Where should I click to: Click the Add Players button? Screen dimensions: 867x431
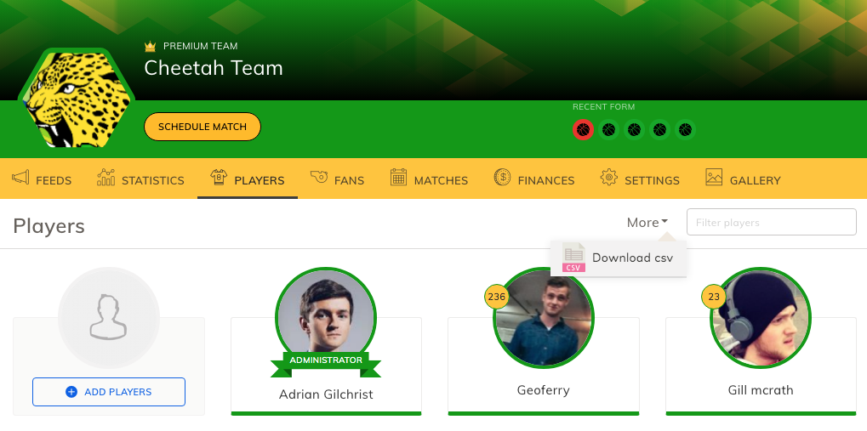point(109,392)
